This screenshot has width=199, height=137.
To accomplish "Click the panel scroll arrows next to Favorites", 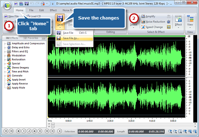I will 43,38.
